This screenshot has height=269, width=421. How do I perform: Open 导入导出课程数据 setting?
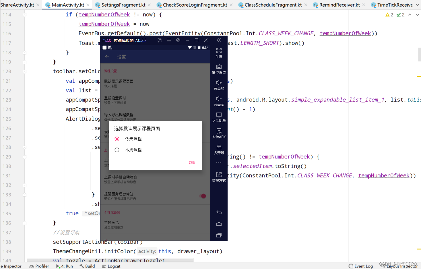click(x=155, y=117)
